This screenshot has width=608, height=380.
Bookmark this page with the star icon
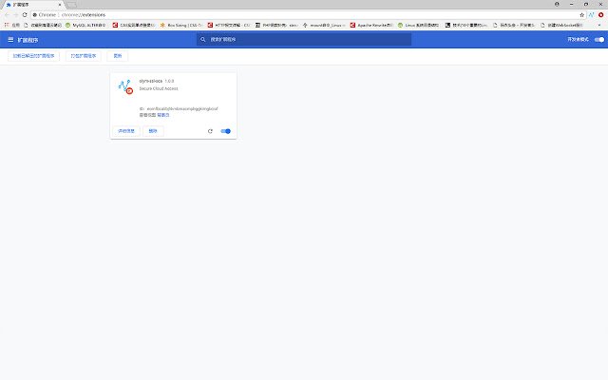(581, 15)
